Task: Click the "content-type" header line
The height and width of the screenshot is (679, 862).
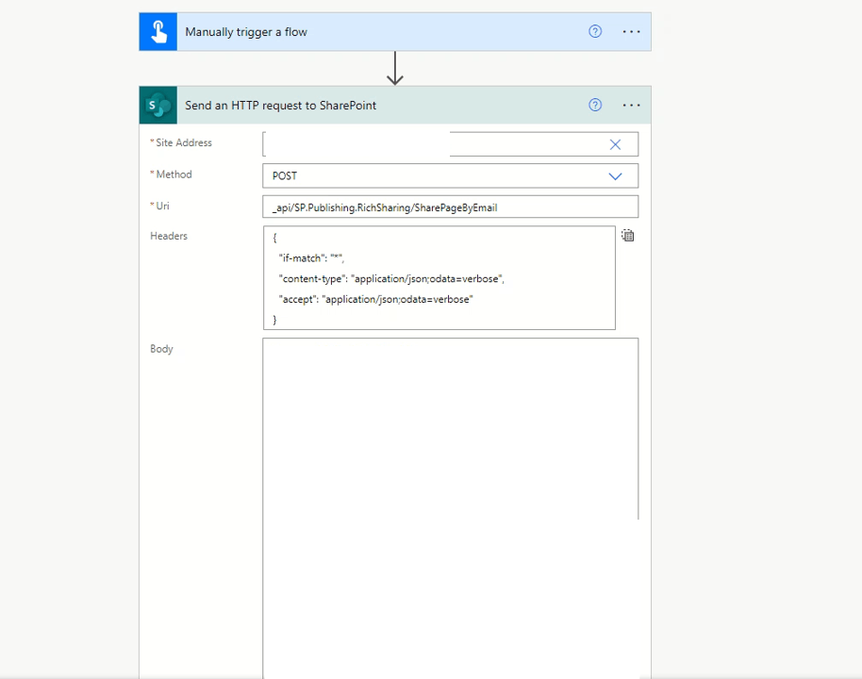Action: coord(391,279)
